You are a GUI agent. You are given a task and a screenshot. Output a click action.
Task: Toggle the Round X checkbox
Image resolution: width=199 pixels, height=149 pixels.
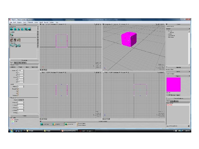18,89
